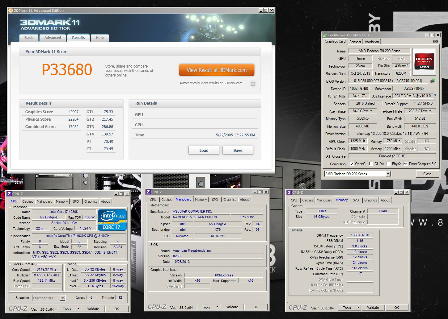Open the About tab in the CPU-Z CPU window
This screenshot has width=448, height=319.
tap(105, 201)
